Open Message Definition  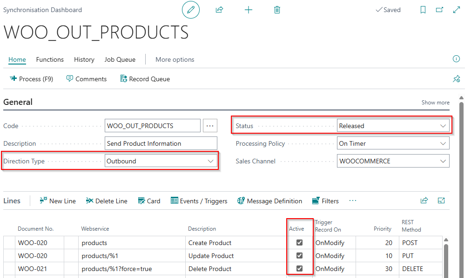(x=269, y=201)
